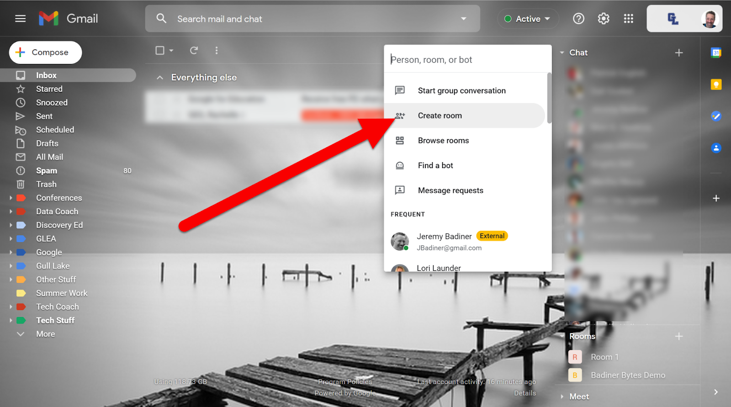Expand the Conferences label

(11, 198)
